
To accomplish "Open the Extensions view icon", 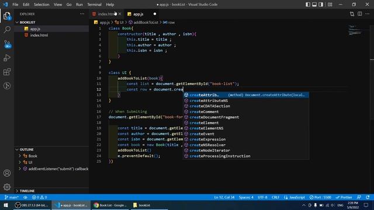I will coord(7,72).
